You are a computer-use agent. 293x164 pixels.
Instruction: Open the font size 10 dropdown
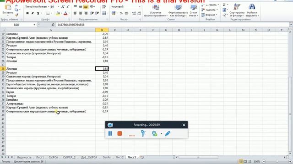point(58,7)
